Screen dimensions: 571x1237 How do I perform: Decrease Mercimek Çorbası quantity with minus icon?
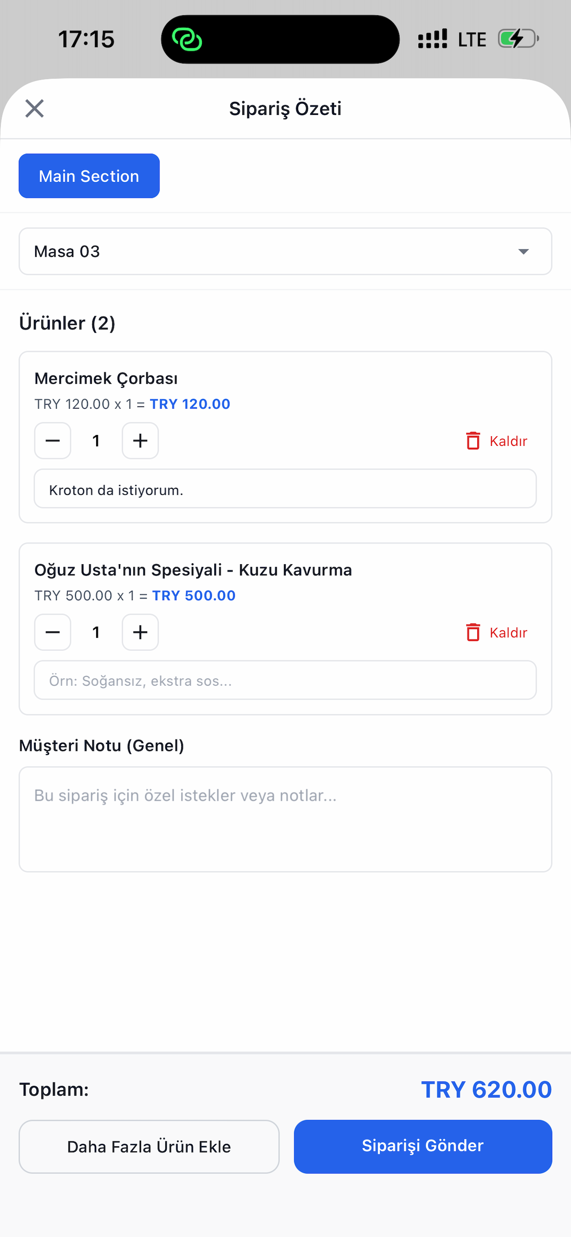(x=53, y=440)
